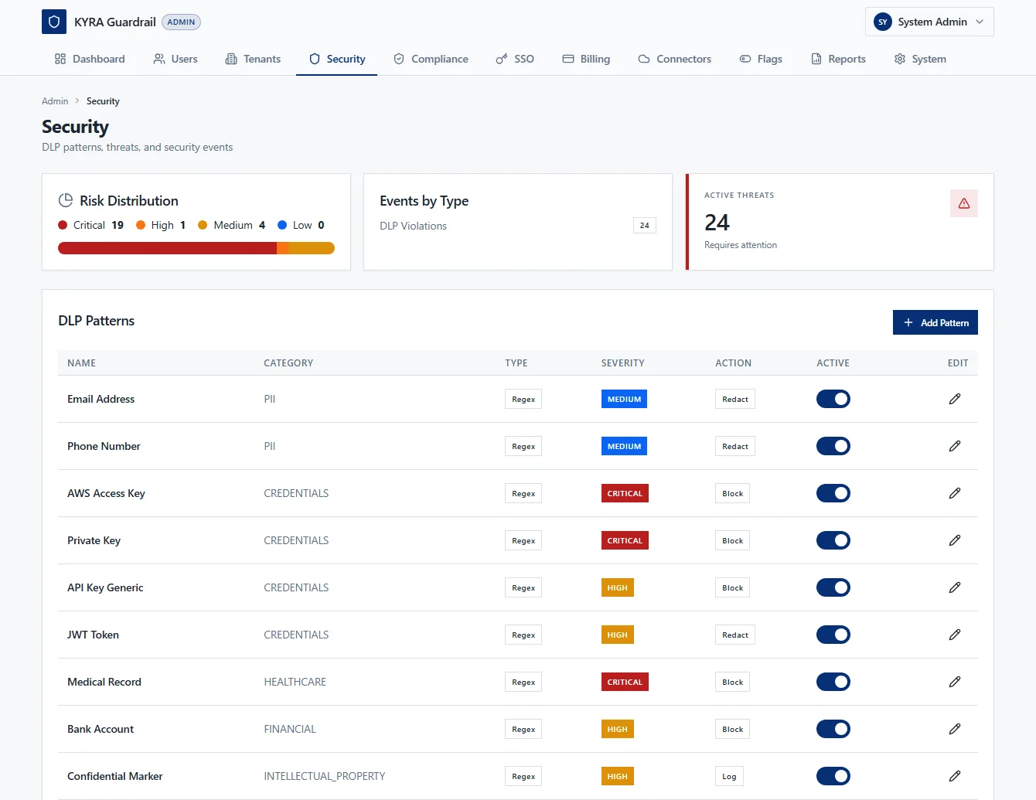Switch off the Bank Account toggle
The image size is (1036, 800).
(x=833, y=729)
